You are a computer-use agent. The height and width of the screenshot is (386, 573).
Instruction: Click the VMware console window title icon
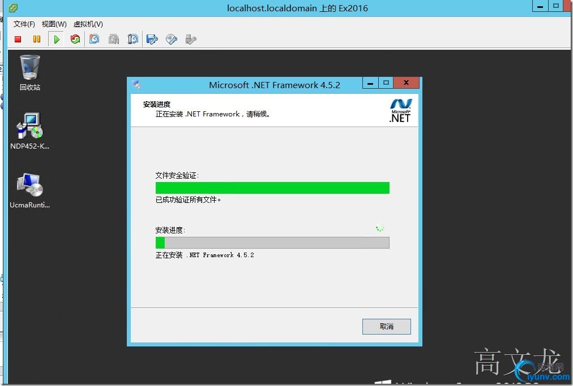pyautogui.click(x=13, y=8)
